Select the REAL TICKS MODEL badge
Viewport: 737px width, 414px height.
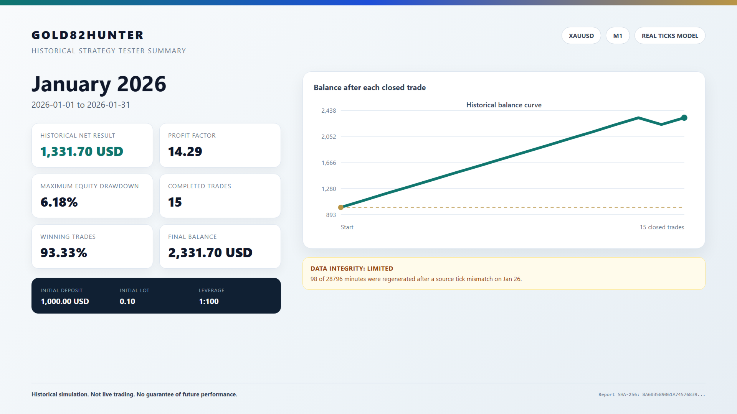coord(670,36)
